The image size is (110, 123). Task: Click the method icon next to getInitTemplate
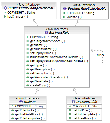pos(70,114)
